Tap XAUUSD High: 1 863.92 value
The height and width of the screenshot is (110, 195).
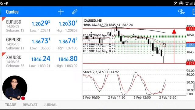click(66, 66)
